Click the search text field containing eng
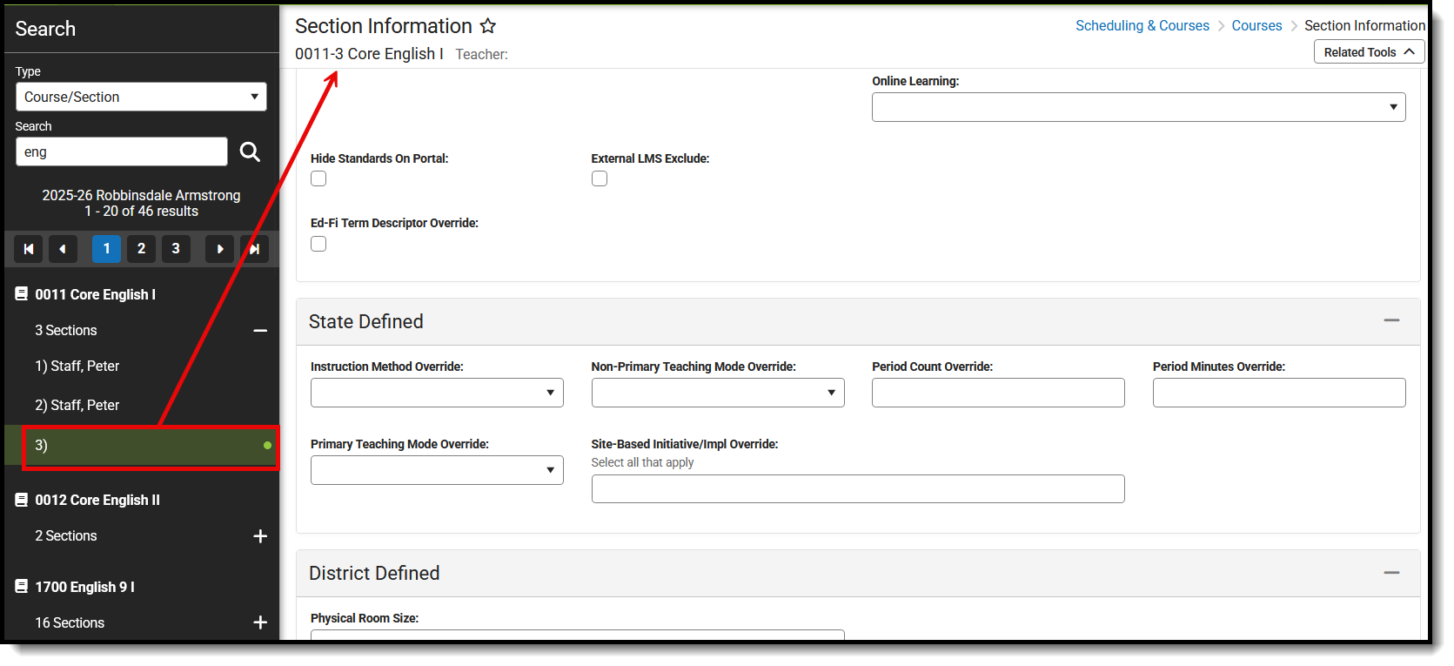 tap(122, 151)
